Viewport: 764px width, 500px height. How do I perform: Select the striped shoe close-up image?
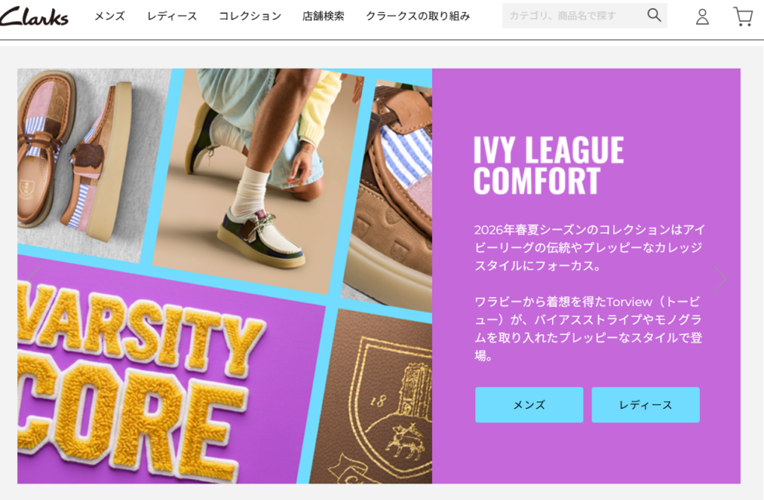click(x=389, y=195)
